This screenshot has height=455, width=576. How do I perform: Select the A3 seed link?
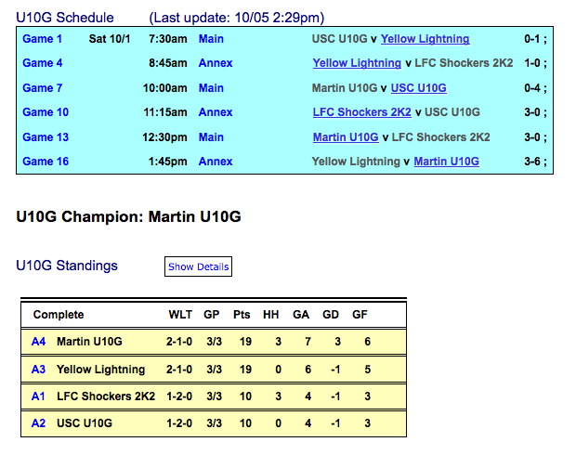pyautogui.click(x=38, y=369)
